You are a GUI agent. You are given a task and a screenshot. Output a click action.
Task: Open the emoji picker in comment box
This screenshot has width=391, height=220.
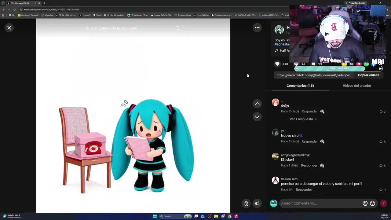click(373, 204)
